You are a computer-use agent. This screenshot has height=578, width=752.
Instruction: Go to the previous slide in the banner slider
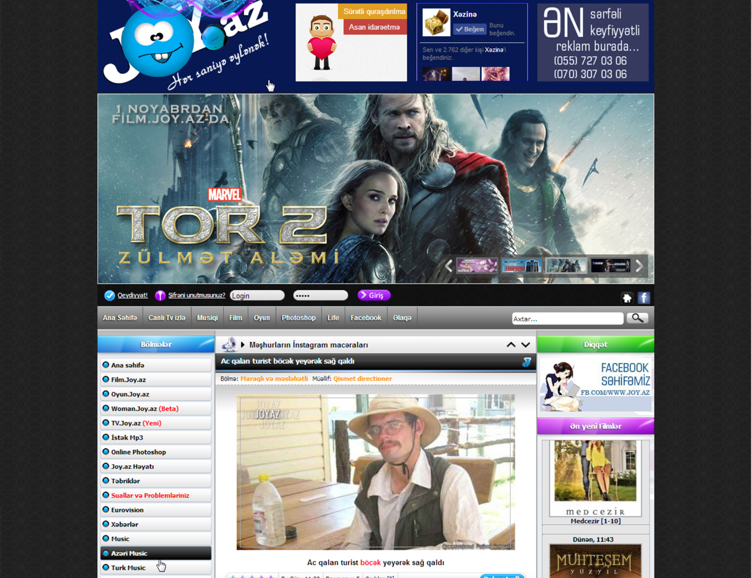[449, 266]
